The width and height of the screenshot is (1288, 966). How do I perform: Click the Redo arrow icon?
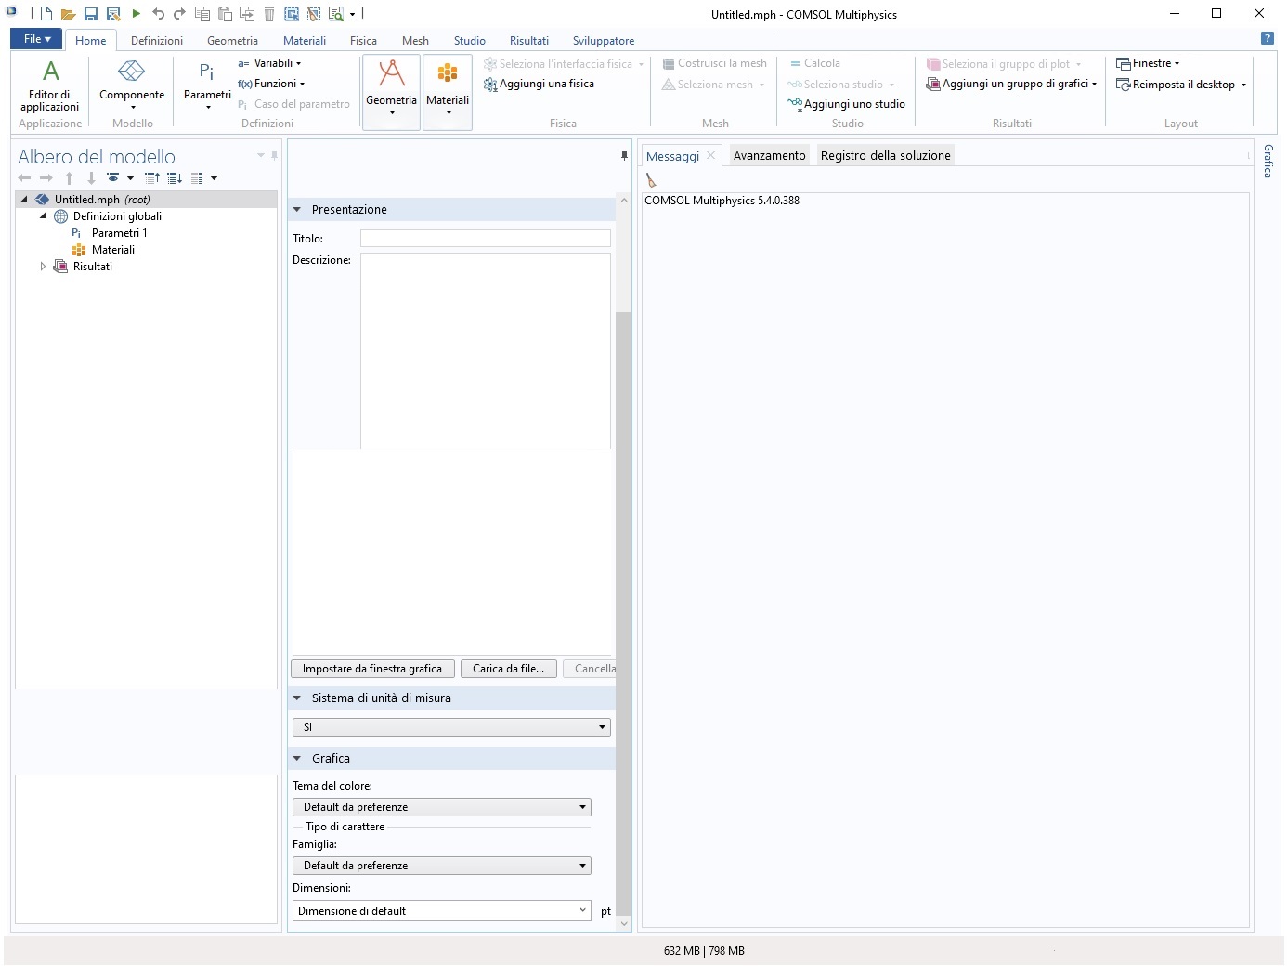click(179, 14)
